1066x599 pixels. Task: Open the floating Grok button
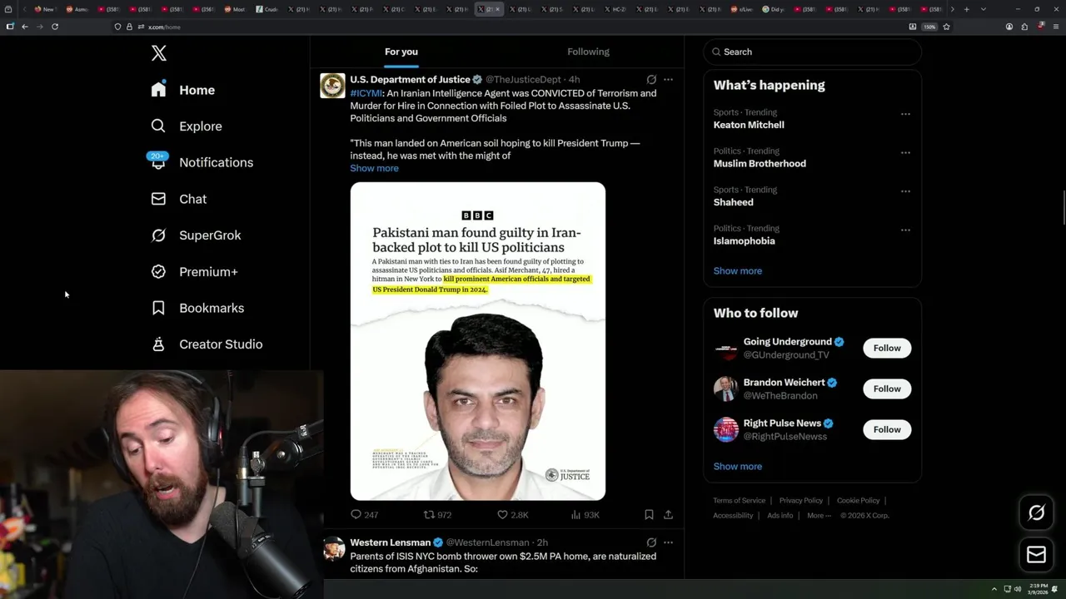pyautogui.click(x=1036, y=513)
